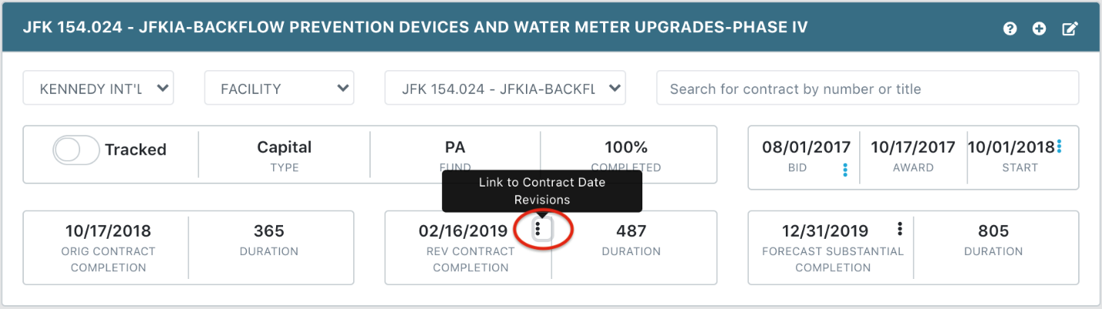Click the 10/17/2017 AWARD date

(913, 147)
